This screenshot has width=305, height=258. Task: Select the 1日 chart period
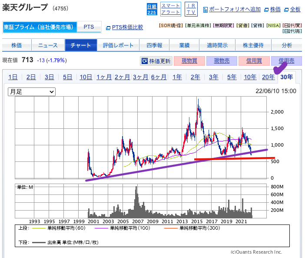[13, 77]
